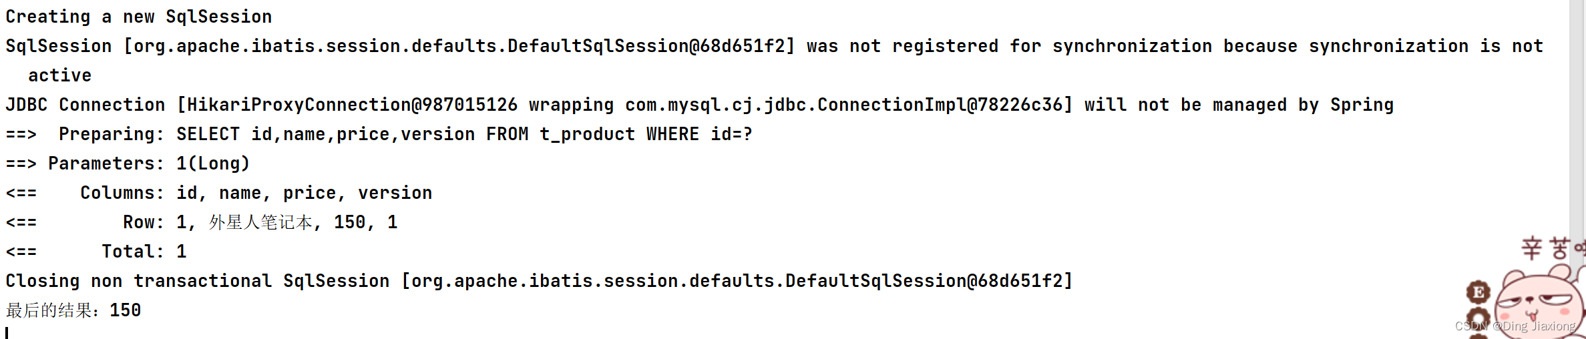Click the "Closing non transactional SqlSession" text
This screenshot has height=339, width=1586.
tap(197, 281)
